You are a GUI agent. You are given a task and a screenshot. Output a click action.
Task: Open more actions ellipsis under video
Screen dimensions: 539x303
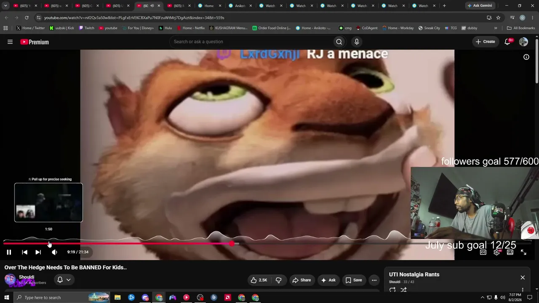[374, 280]
